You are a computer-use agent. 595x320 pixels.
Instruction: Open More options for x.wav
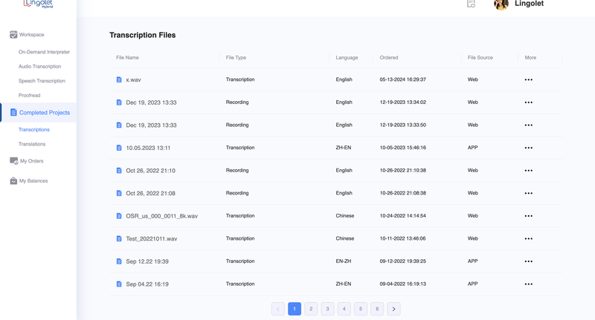pos(529,80)
